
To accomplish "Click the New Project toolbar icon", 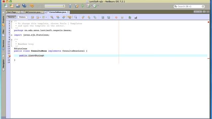I will click(x=12, y=6).
